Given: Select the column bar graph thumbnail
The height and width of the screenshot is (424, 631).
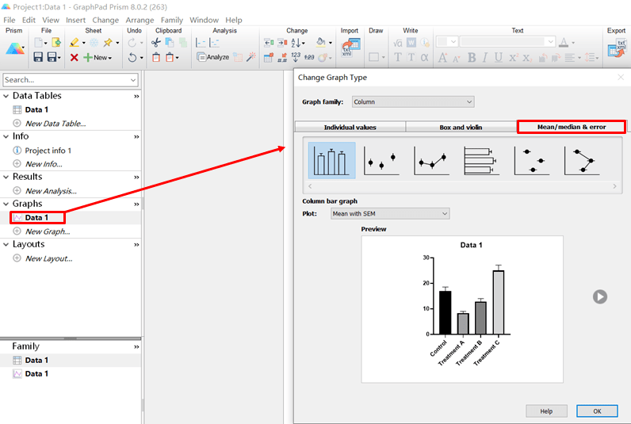Looking at the screenshot, I should [331, 160].
